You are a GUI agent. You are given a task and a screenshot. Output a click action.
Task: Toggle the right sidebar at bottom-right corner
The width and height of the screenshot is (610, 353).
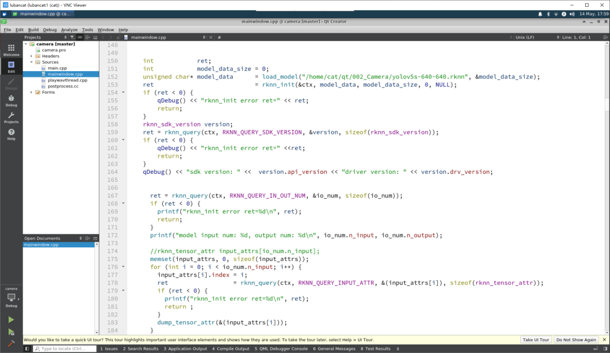pyautogui.click(x=605, y=348)
